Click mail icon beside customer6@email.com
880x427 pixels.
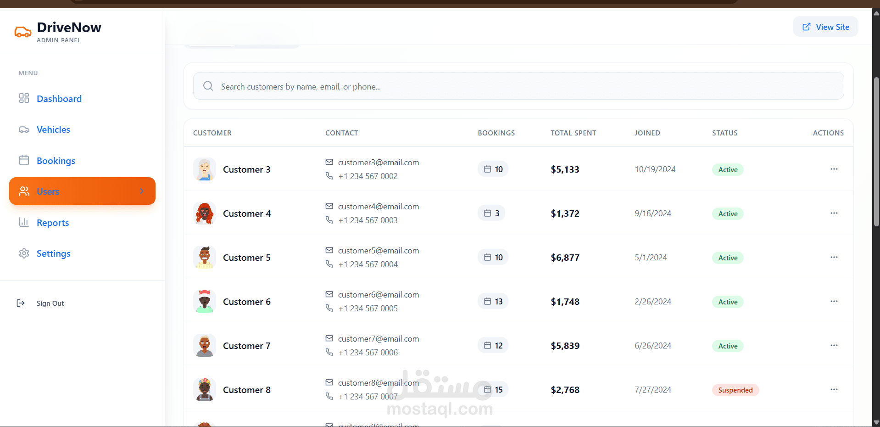click(x=329, y=294)
